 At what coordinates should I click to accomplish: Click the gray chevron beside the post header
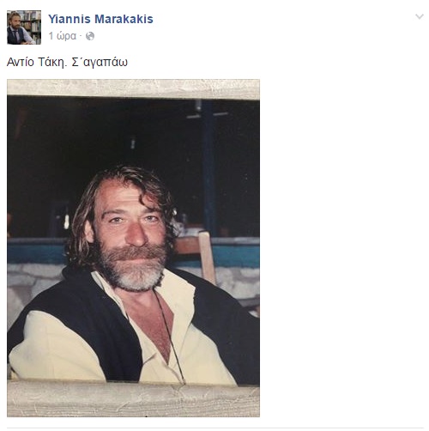tap(420, 16)
